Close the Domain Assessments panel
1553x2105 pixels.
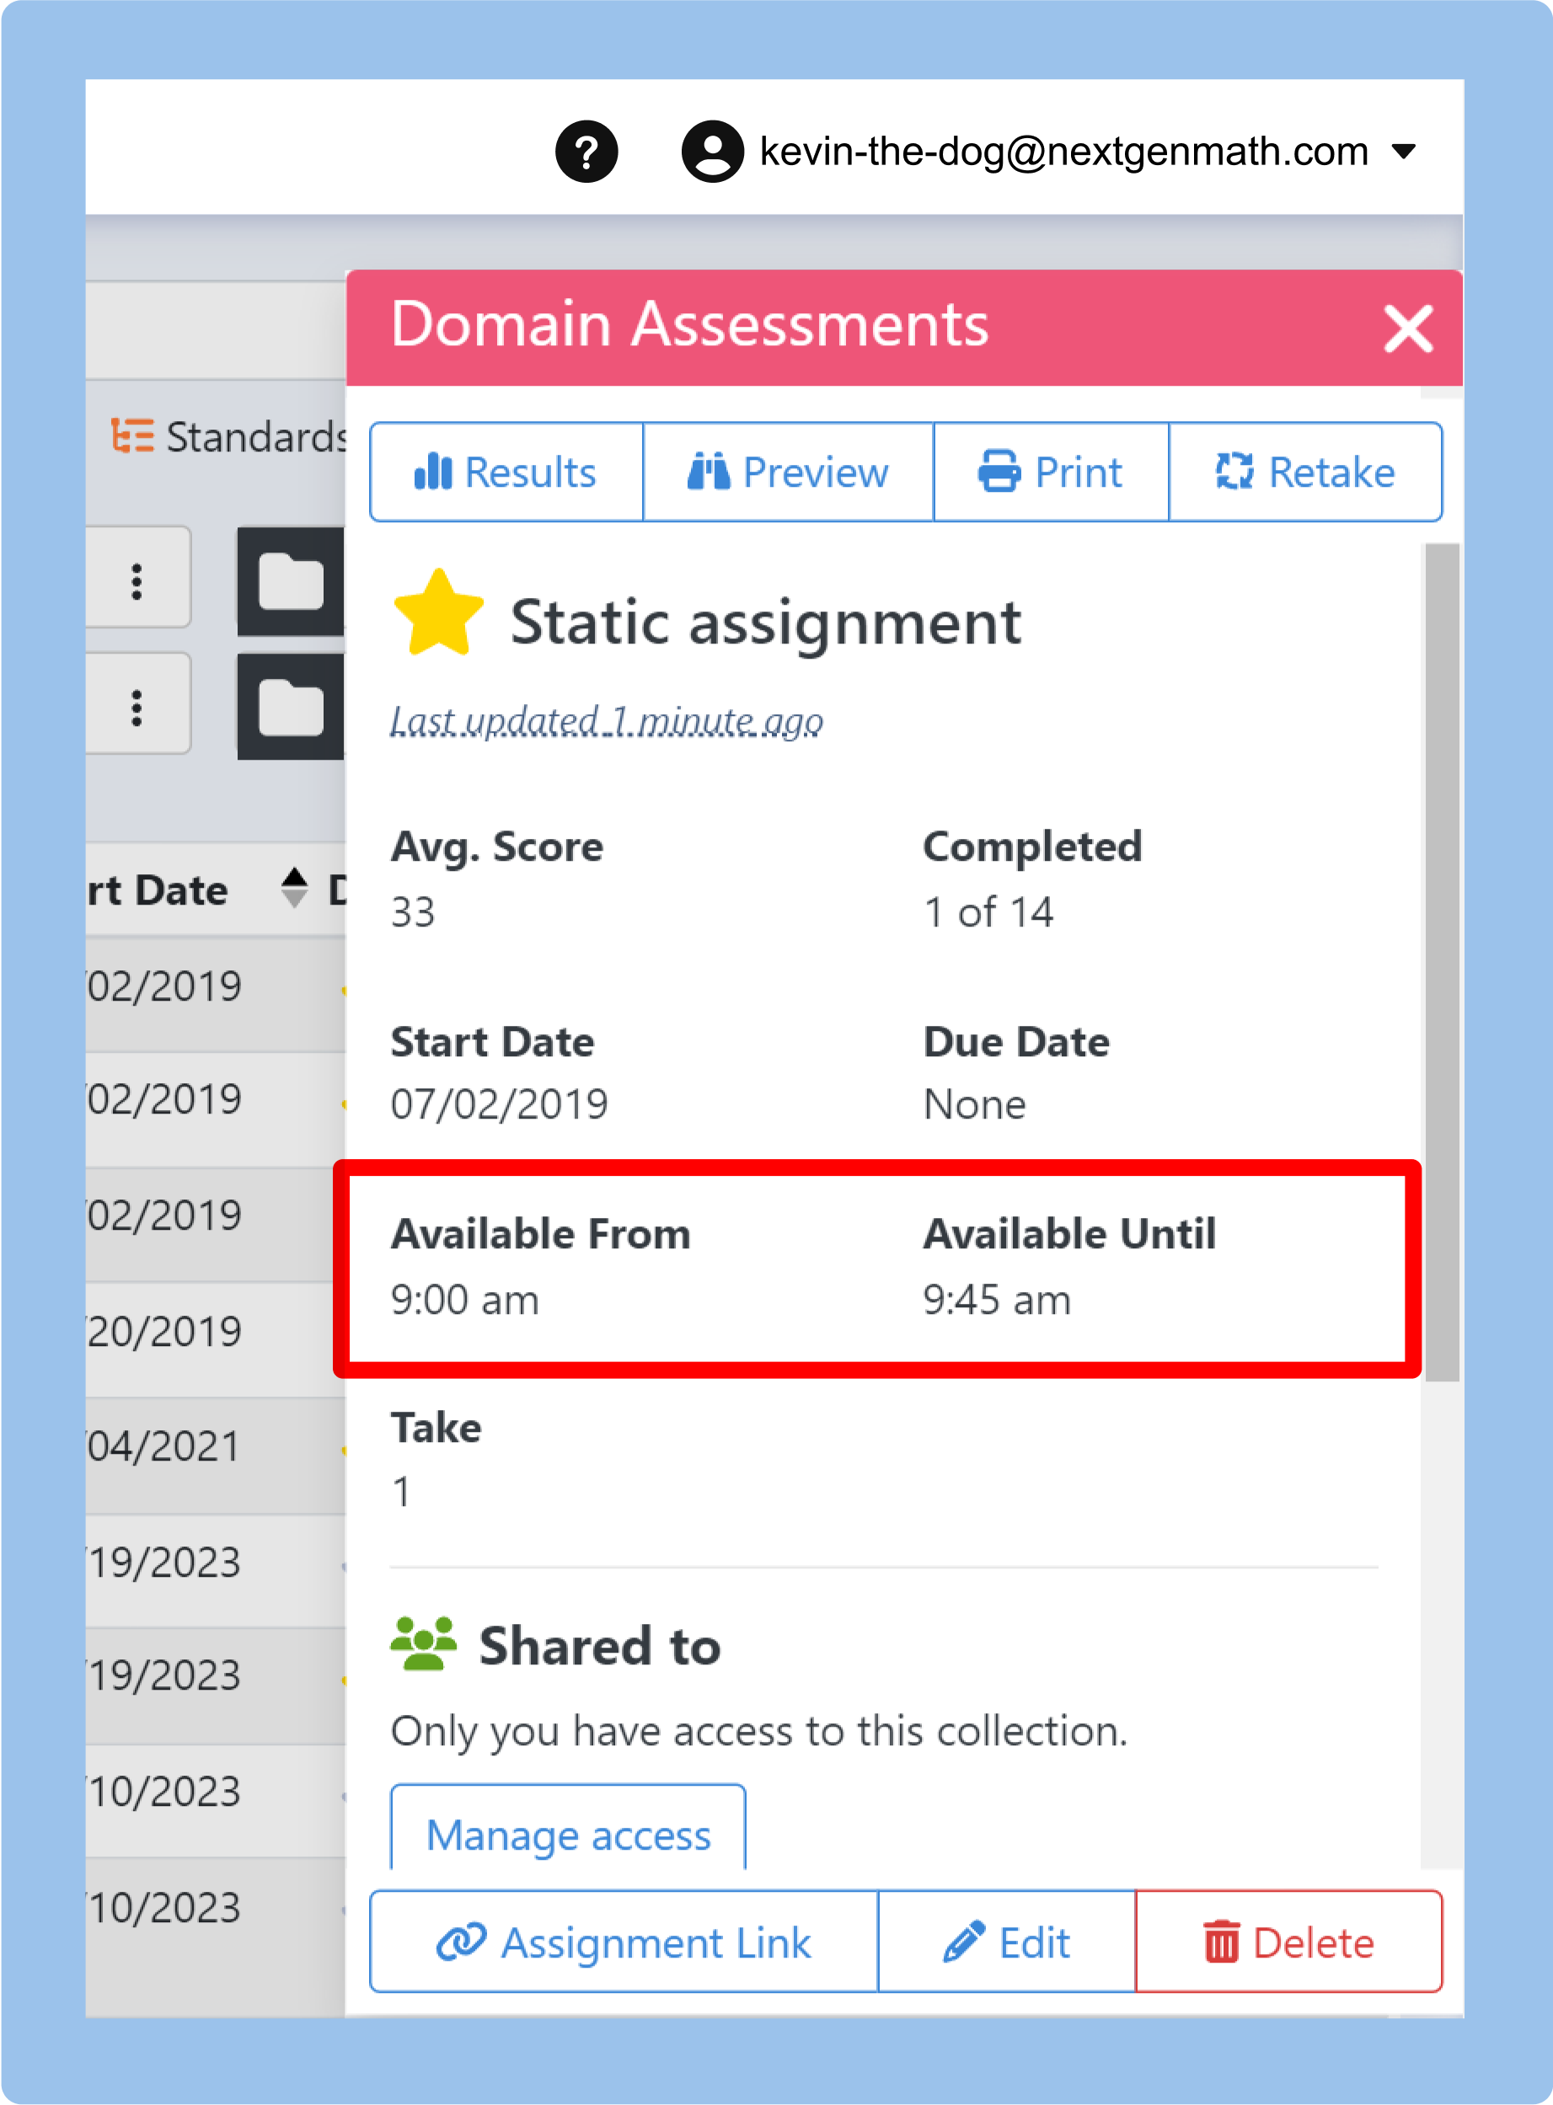tap(1407, 329)
